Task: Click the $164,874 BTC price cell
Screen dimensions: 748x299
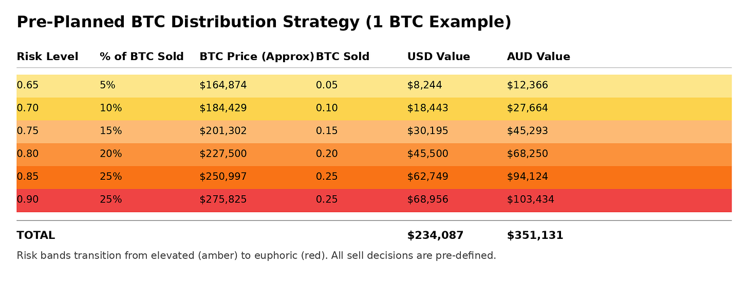Action: (x=223, y=85)
